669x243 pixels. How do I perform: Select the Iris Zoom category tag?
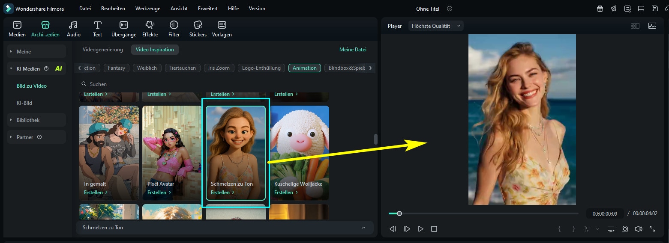(x=219, y=68)
